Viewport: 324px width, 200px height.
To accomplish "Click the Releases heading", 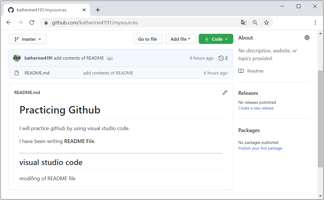I will point(248,93).
